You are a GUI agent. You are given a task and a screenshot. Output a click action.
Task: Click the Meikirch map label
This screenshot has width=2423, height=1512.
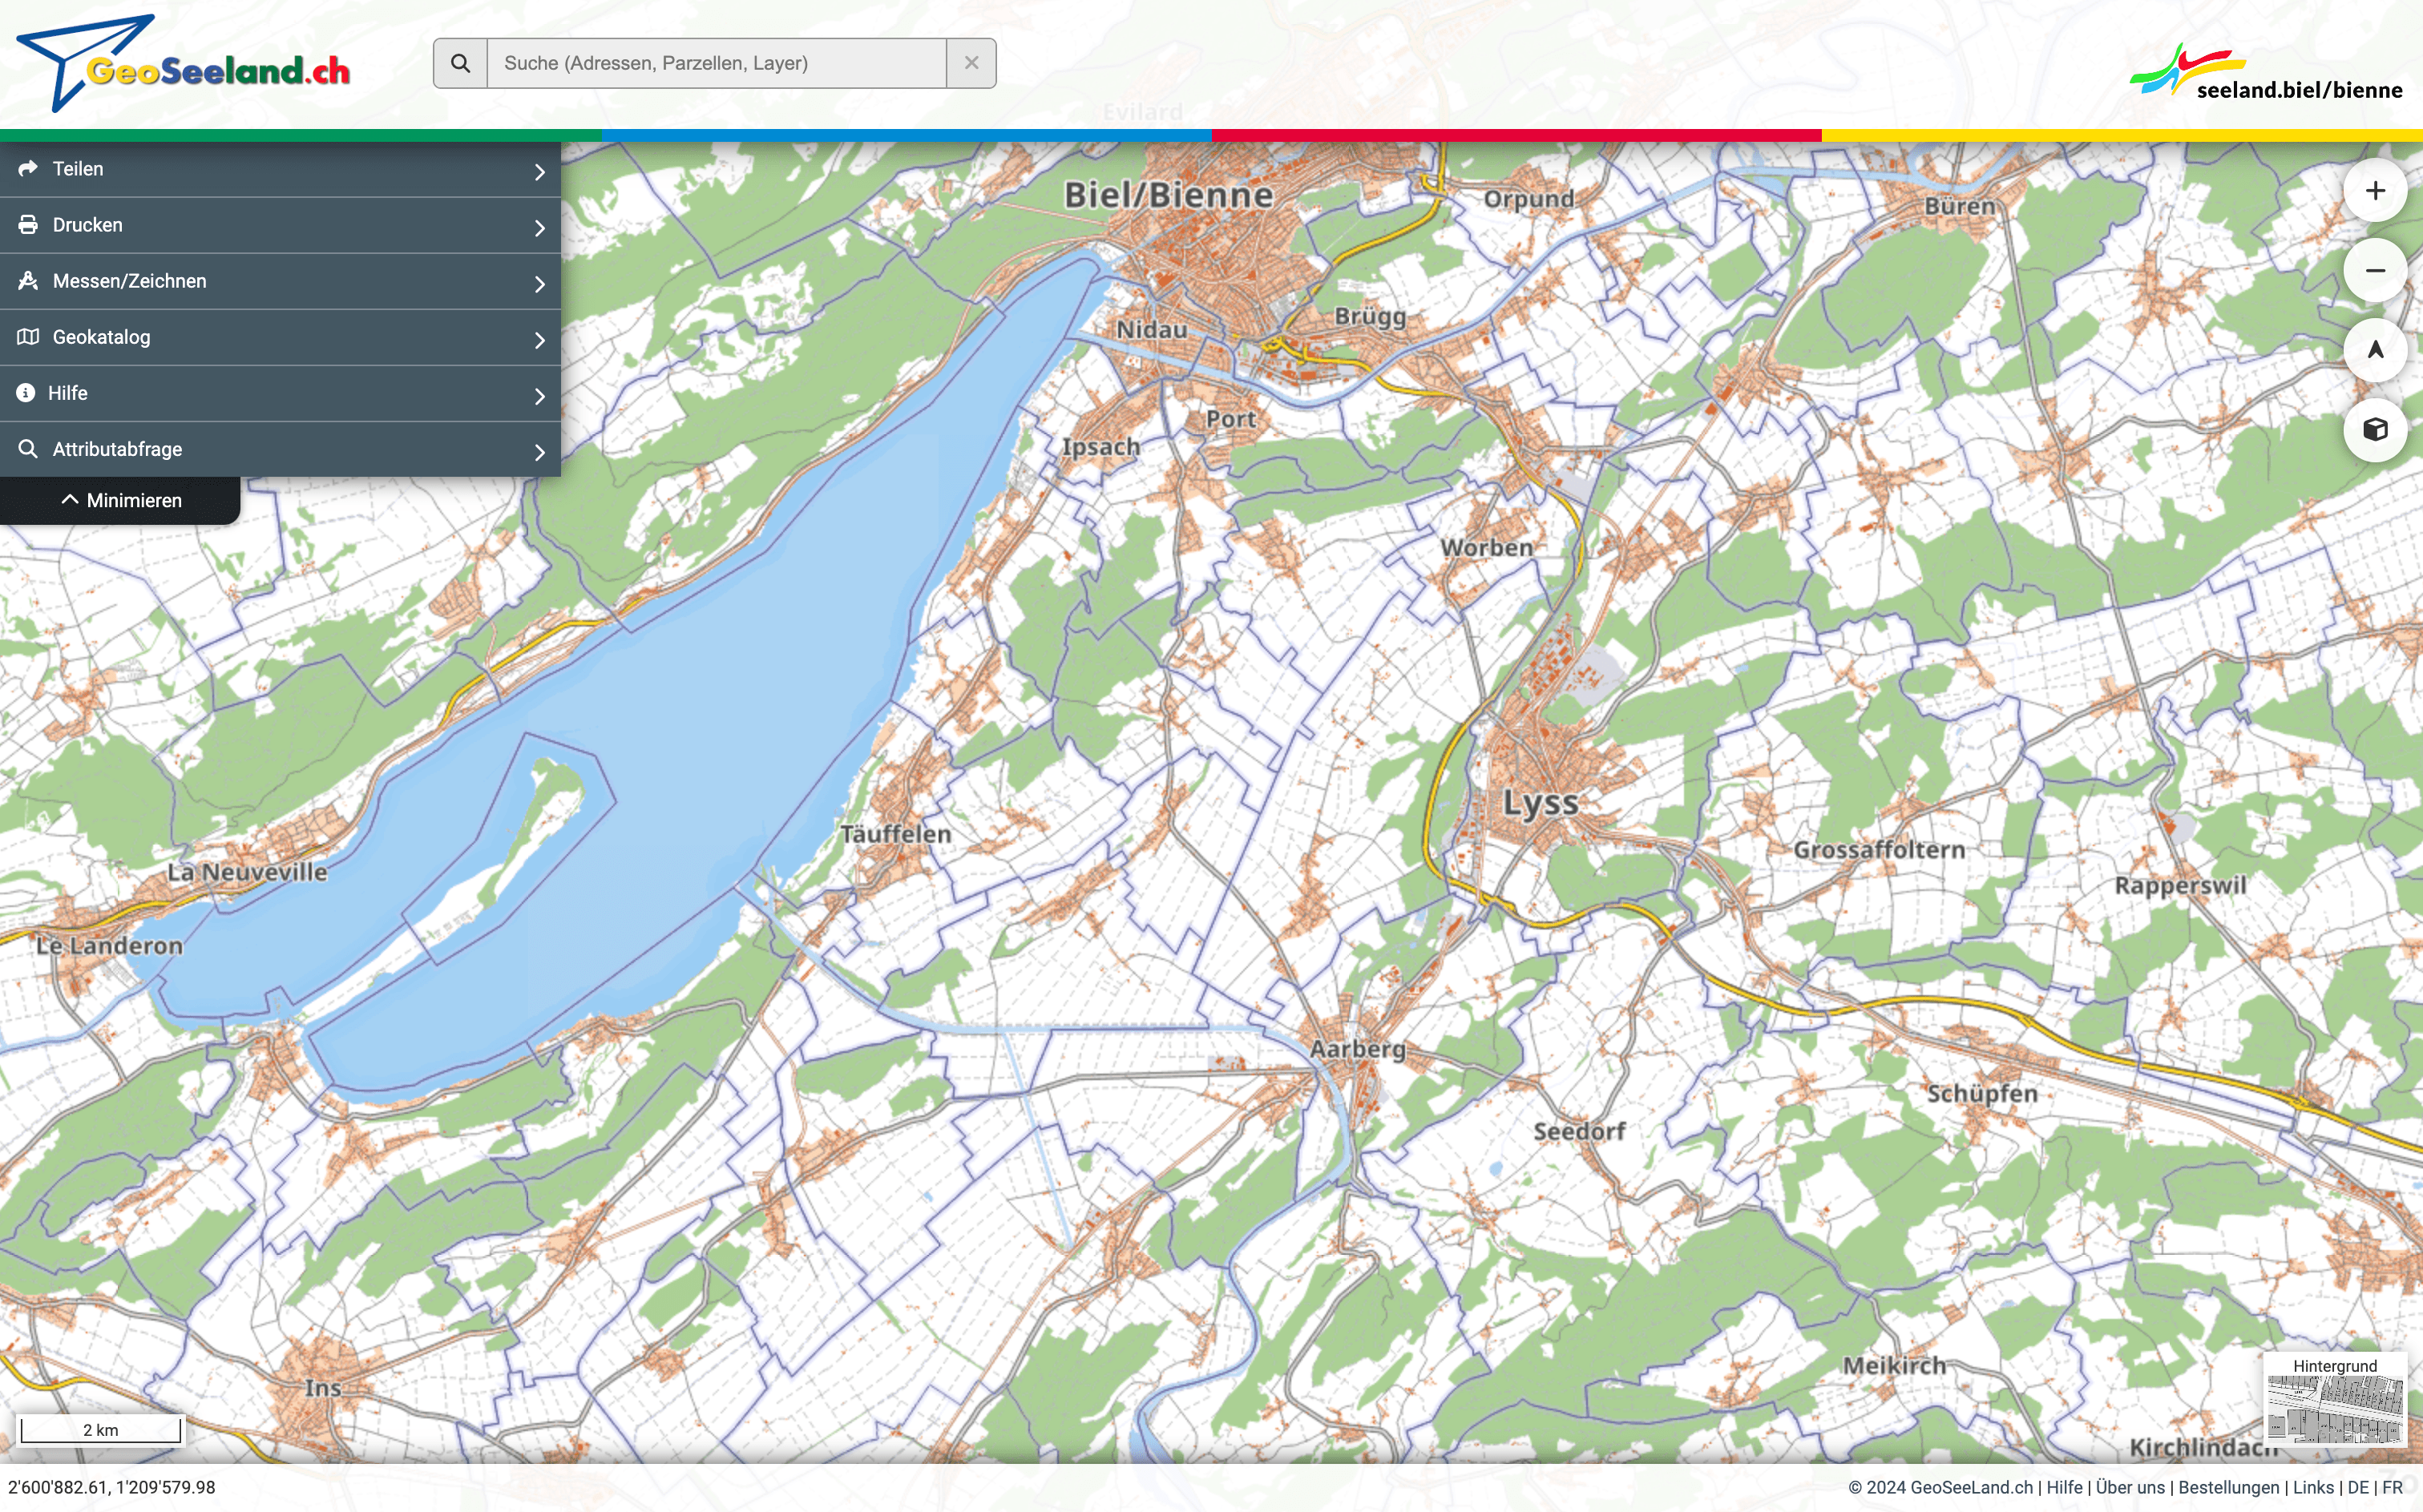click(1895, 1366)
